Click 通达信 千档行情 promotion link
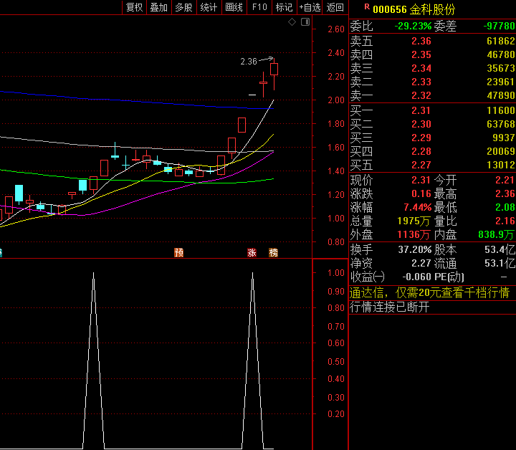 pos(429,293)
